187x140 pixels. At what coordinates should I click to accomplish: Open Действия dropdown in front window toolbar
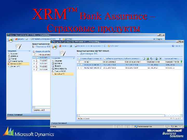coord(113,46)
